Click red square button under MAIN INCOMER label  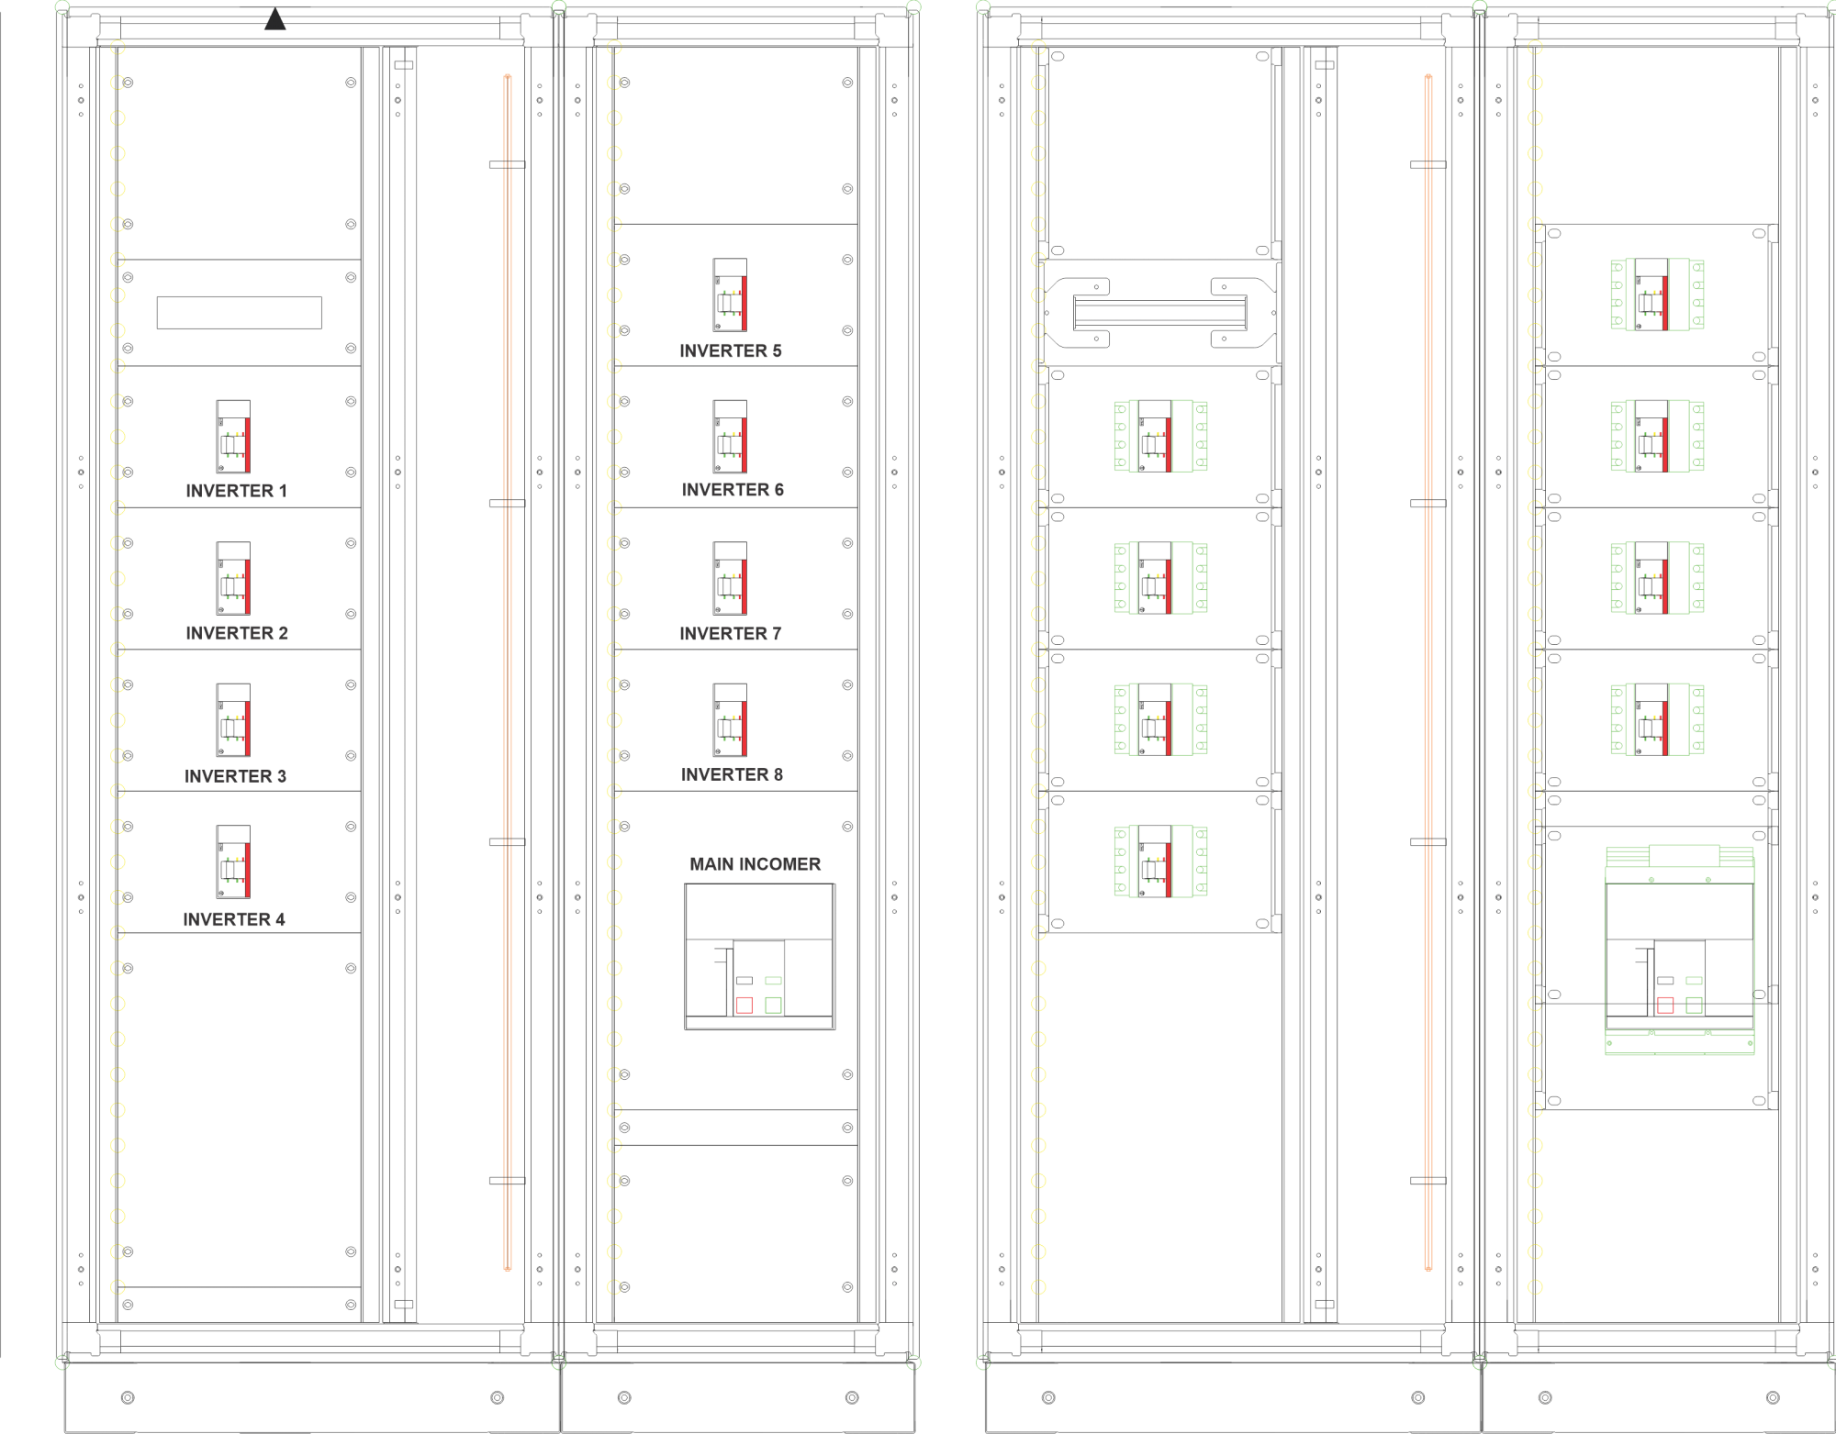pos(744,1006)
